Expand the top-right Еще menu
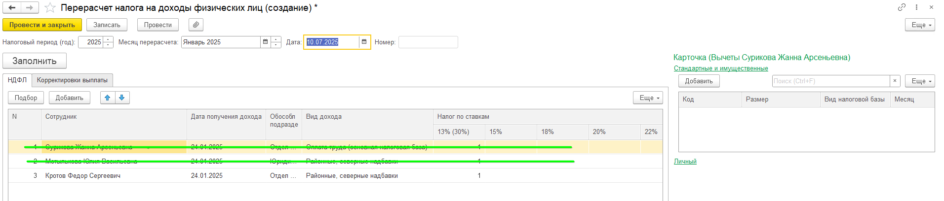944x201 pixels. pyautogui.click(x=920, y=25)
